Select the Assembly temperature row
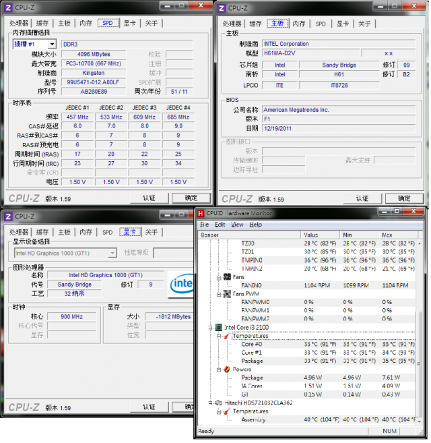This screenshot has height=443, width=431. [327, 420]
